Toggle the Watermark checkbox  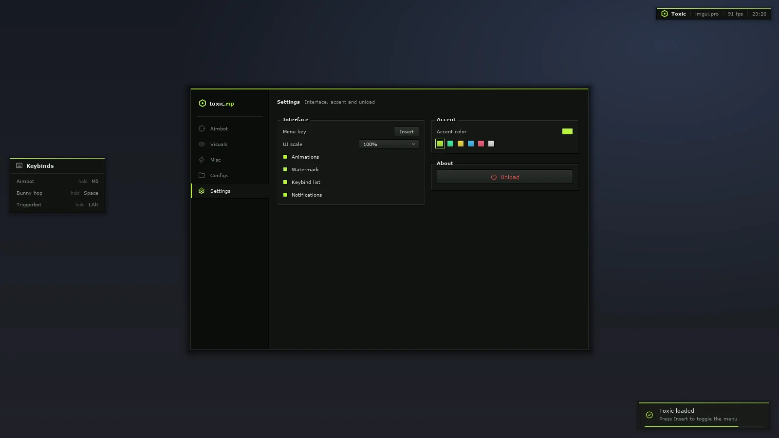(x=285, y=169)
